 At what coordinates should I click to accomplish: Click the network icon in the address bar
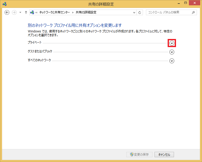click(32, 12)
